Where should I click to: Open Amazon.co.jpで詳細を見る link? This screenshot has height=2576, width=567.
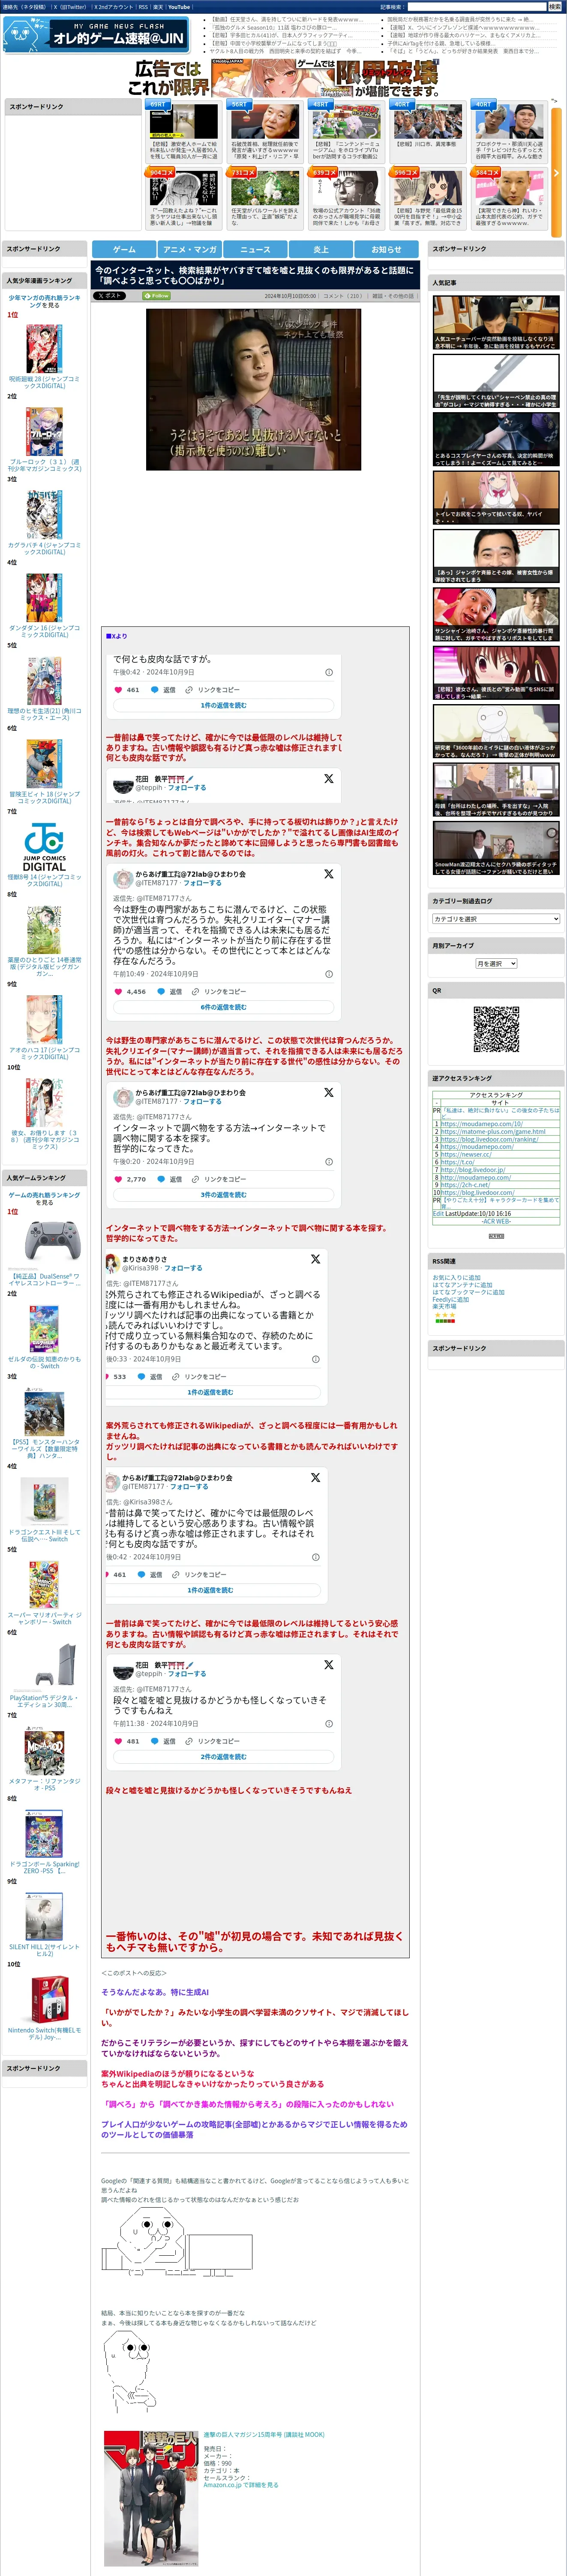click(x=240, y=2484)
